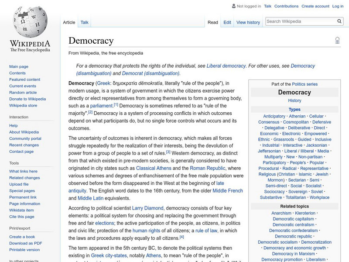
Task: Open the Printable version link
Action: tap(24, 249)
